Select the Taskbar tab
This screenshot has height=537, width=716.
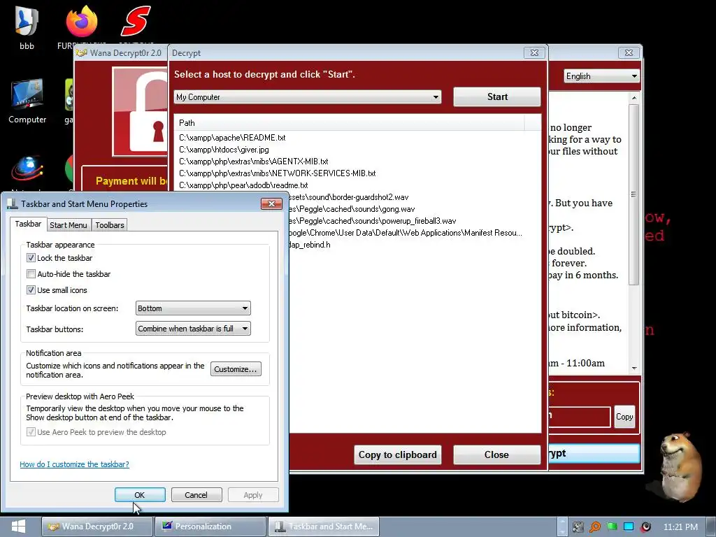pos(28,224)
